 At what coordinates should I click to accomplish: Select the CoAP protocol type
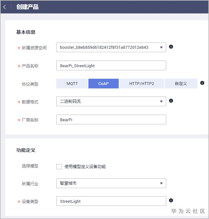[x=103, y=84]
